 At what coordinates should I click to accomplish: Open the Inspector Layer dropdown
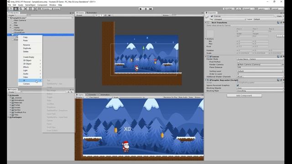[x=268, y=19]
